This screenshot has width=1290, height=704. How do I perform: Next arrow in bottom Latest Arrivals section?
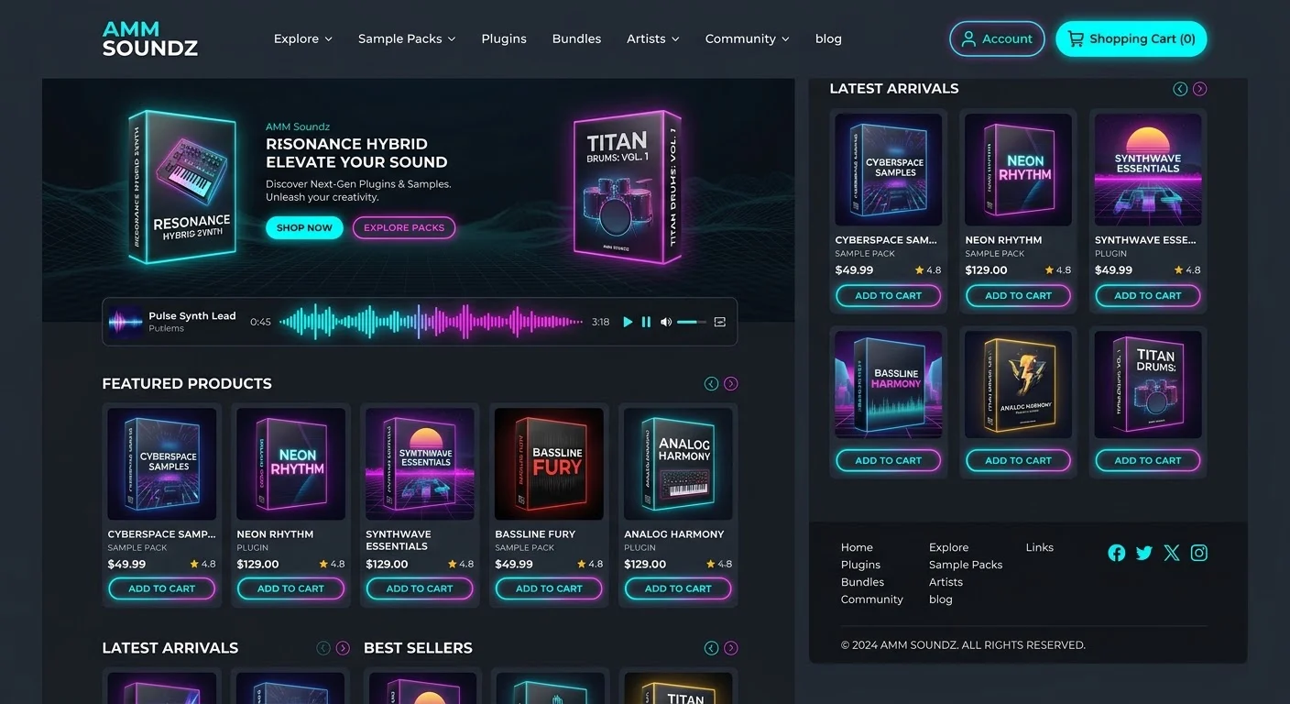(x=343, y=648)
